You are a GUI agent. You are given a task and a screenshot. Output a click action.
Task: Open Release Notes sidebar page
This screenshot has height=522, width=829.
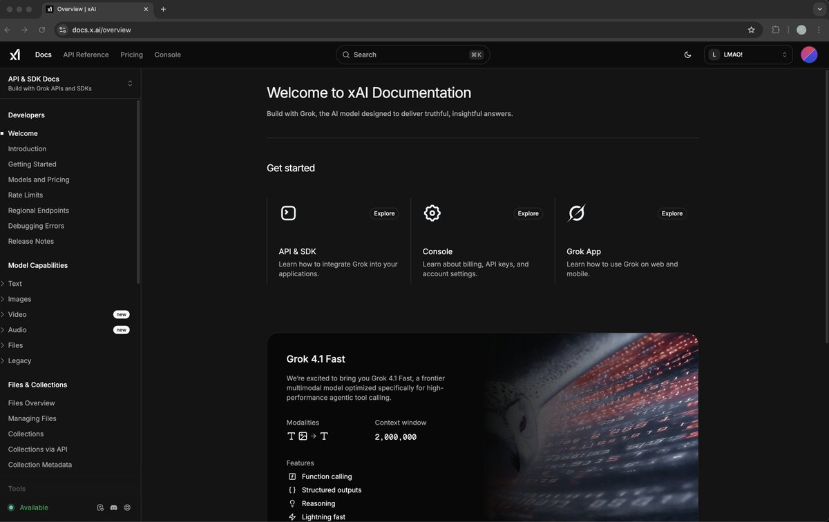[31, 241]
